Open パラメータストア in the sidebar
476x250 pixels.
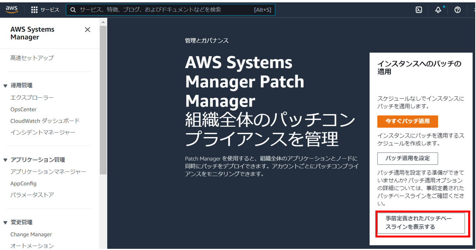[32, 195]
